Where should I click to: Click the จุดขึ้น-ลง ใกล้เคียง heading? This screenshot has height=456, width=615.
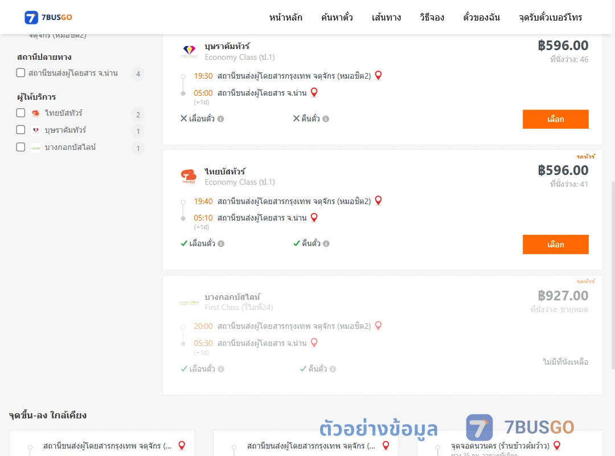coord(47,415)
